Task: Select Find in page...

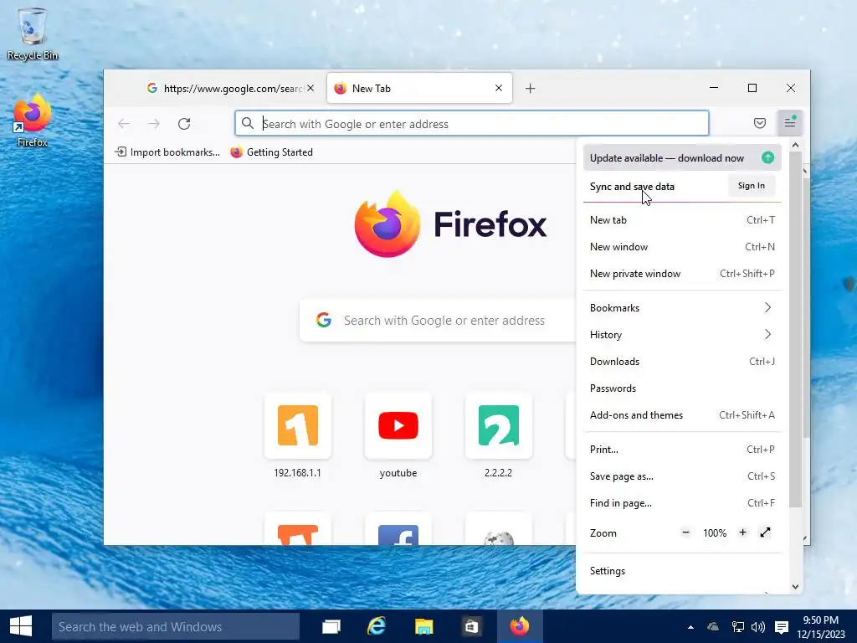Action: tap(682, 503)
